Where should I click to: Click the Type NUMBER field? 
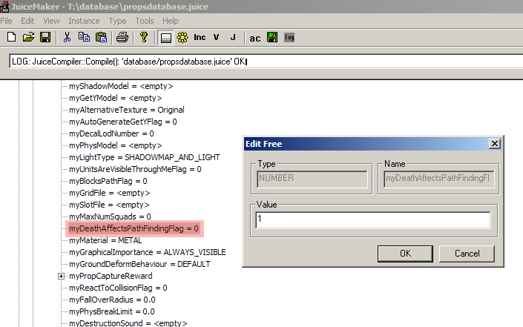(x=312, y=179)
